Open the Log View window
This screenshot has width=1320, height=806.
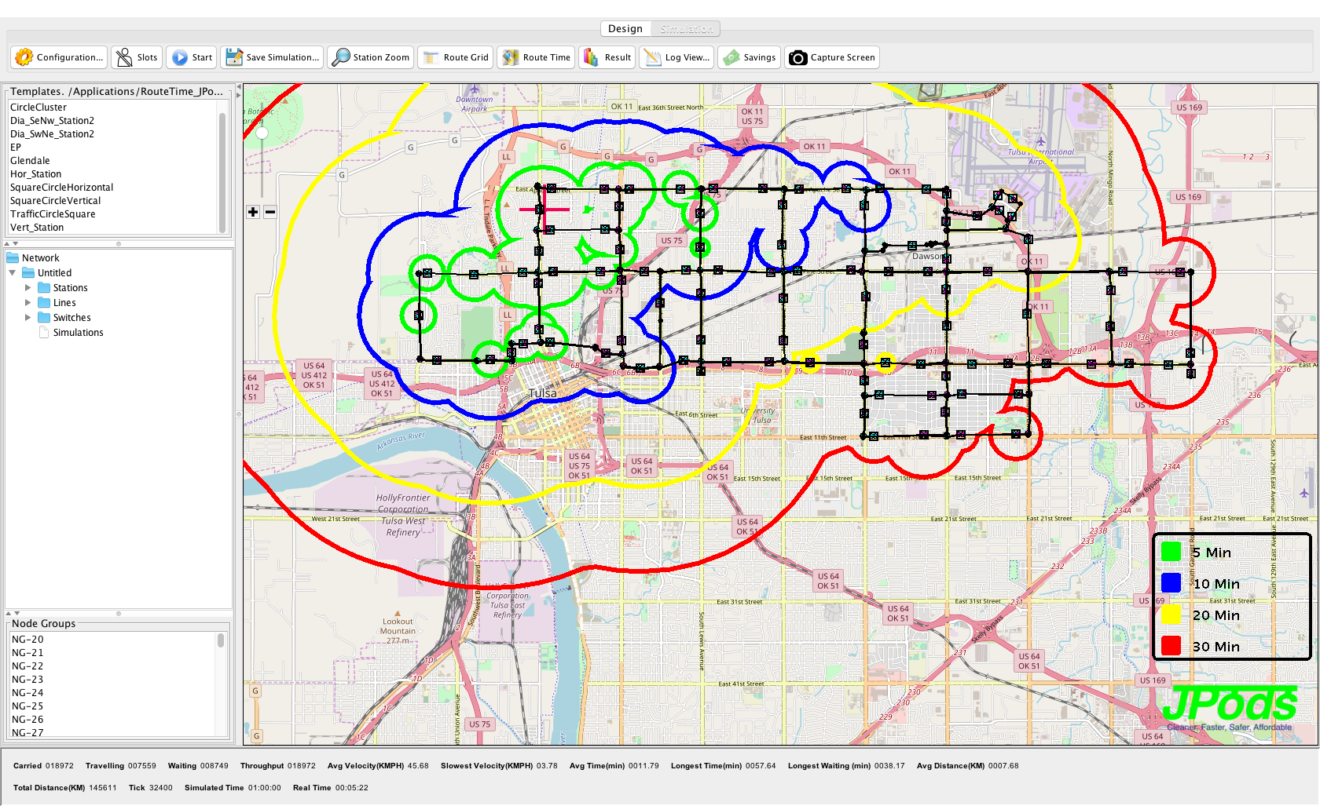677,57
